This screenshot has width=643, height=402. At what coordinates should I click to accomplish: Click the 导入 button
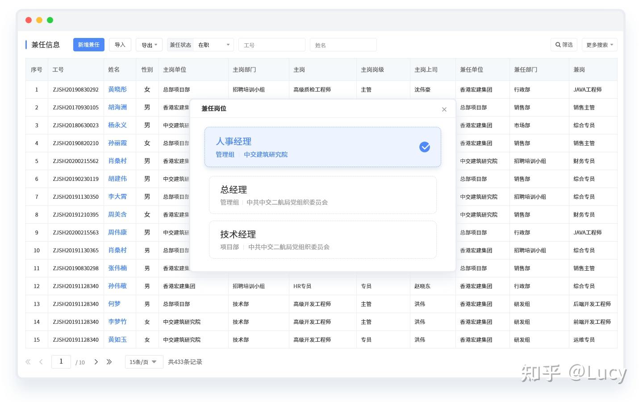(120, 45)
